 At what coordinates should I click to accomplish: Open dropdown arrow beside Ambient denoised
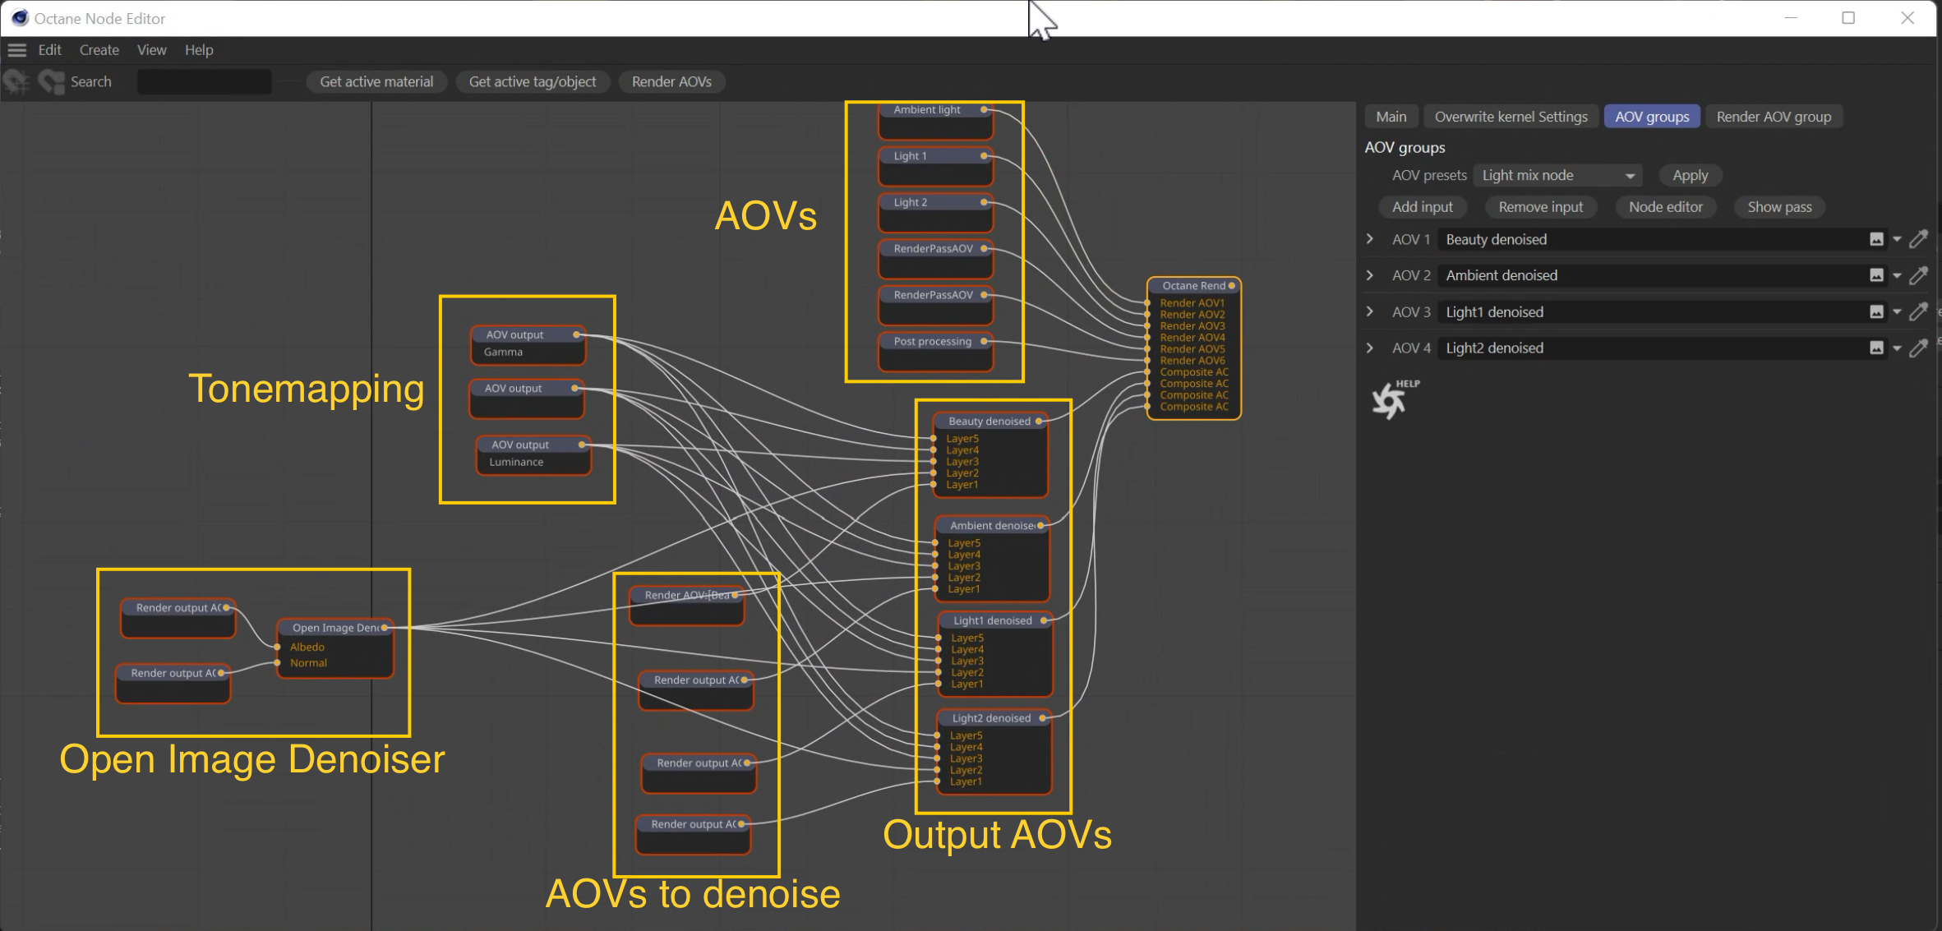1897,276
